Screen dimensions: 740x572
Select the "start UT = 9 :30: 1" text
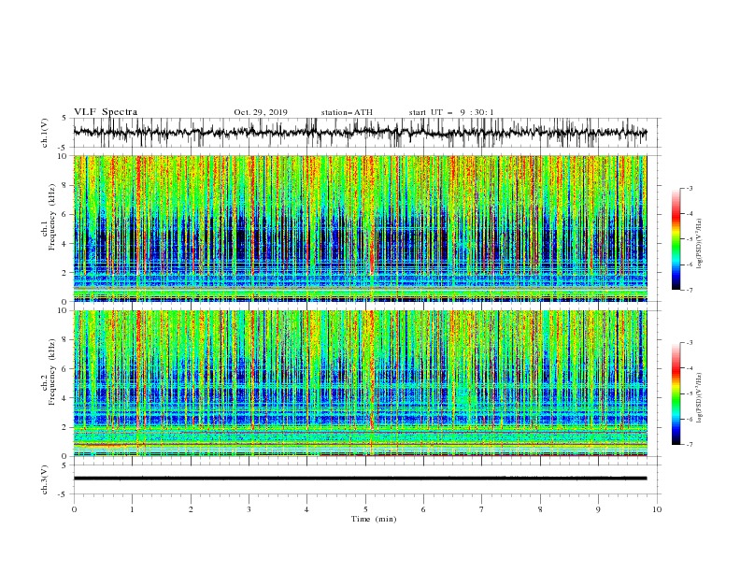[451, 112]
